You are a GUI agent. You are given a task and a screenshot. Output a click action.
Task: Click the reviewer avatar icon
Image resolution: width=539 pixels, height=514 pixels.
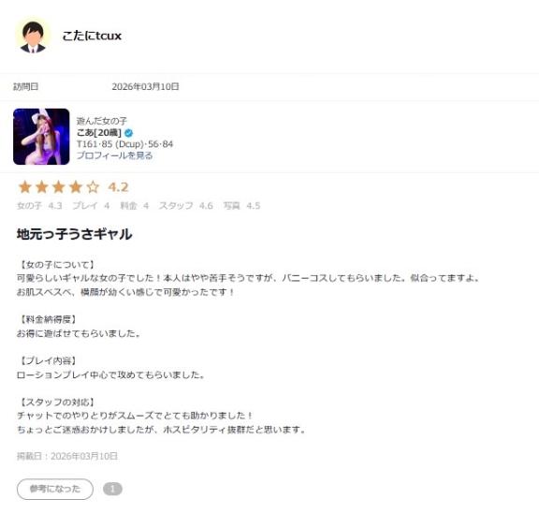[x=33, y=37]
